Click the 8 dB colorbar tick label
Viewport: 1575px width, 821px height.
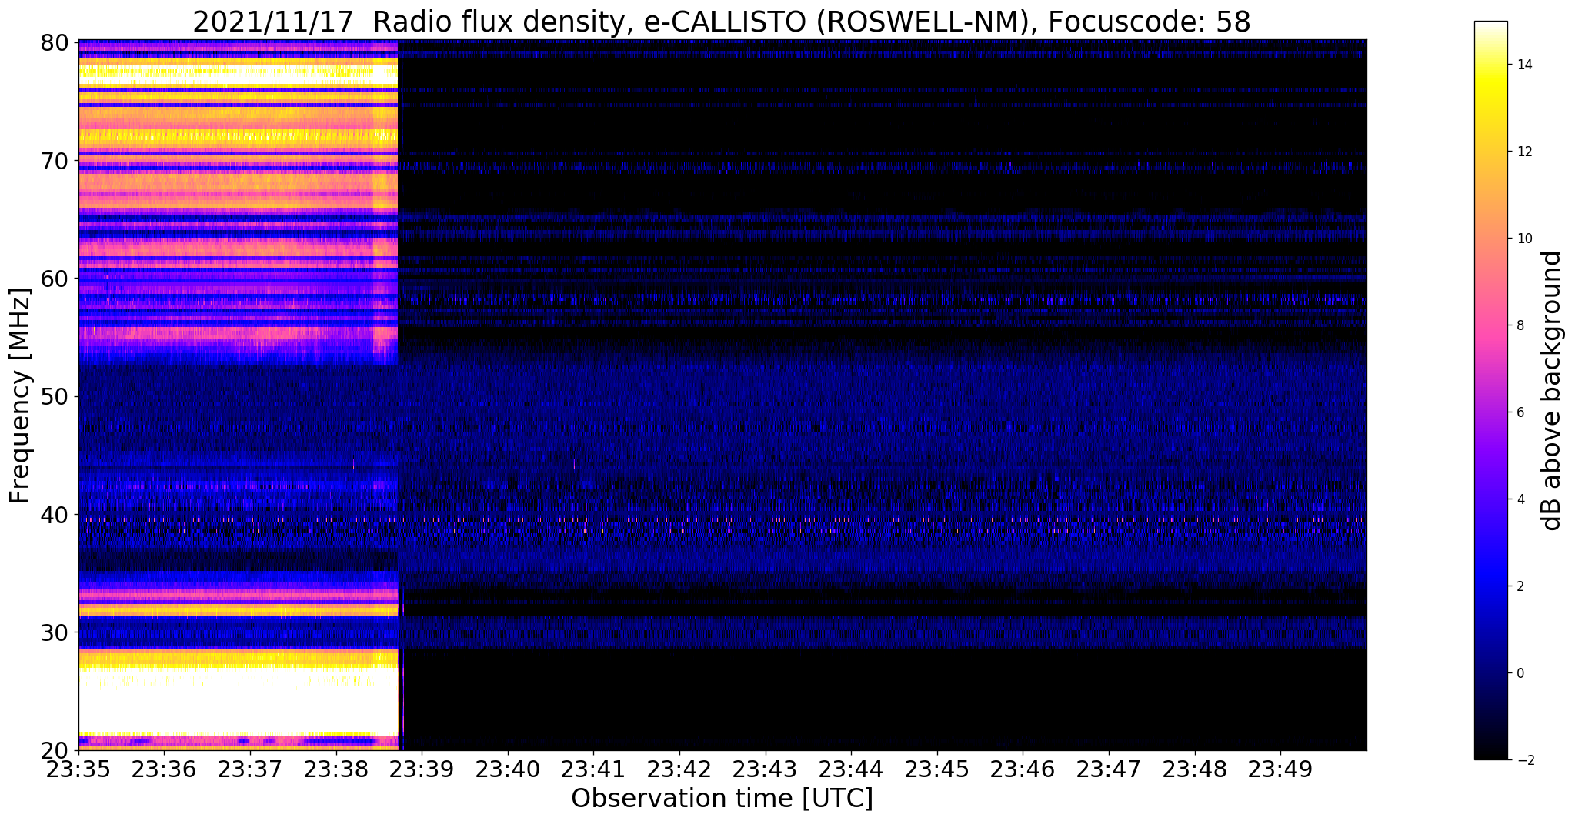(x=1520, y=325)
